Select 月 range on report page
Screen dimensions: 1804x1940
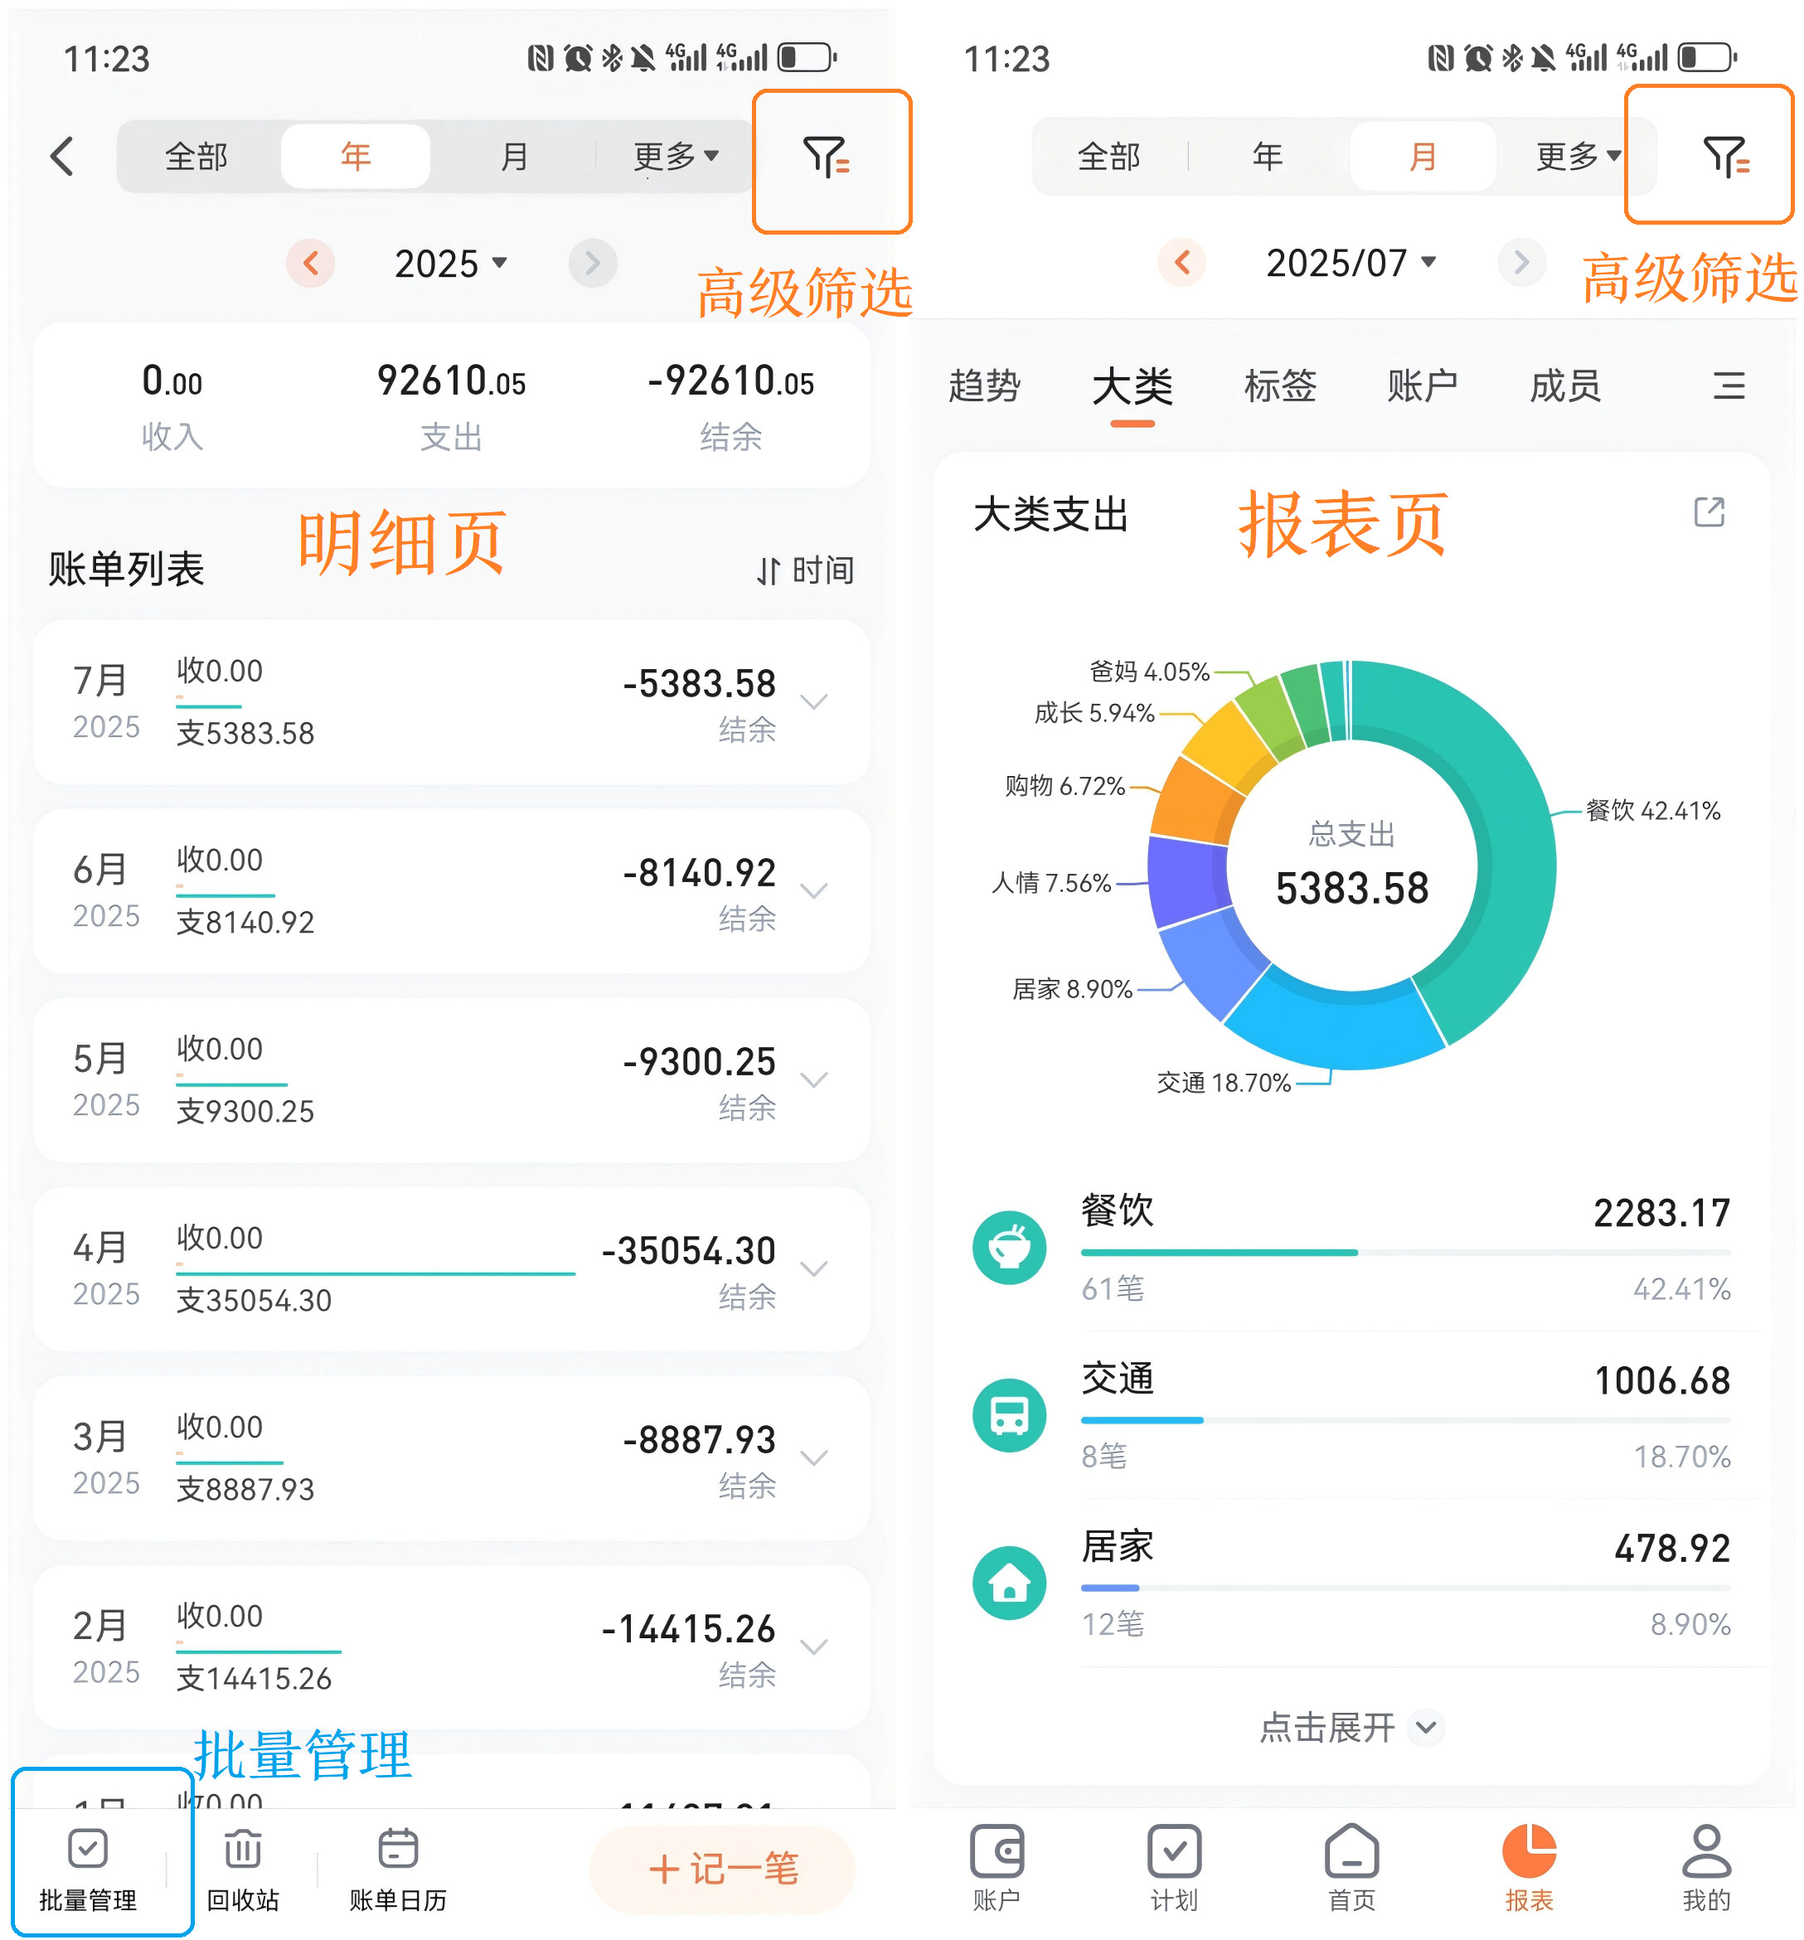[1423, 156]
